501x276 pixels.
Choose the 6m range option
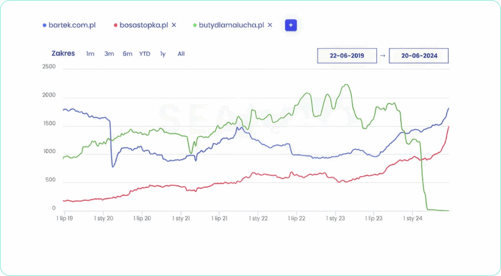(x=127, y=54)
